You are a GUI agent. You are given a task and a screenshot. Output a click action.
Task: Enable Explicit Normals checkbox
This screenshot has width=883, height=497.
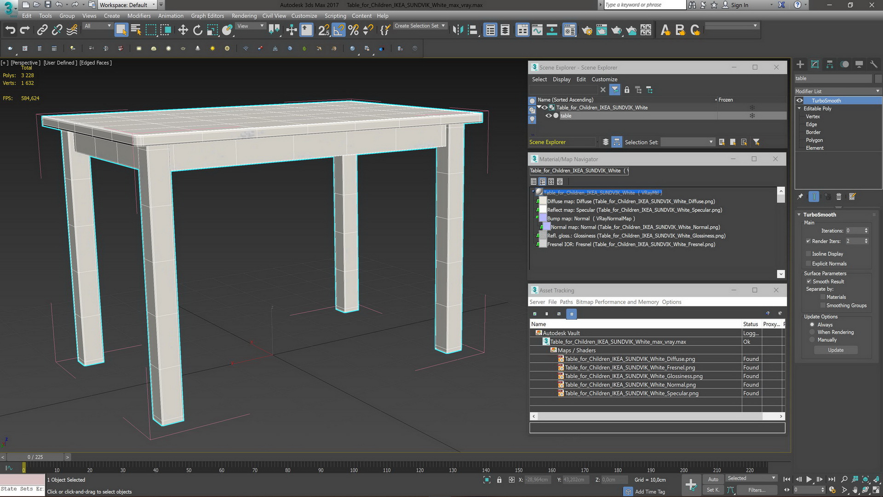(808, 264)
